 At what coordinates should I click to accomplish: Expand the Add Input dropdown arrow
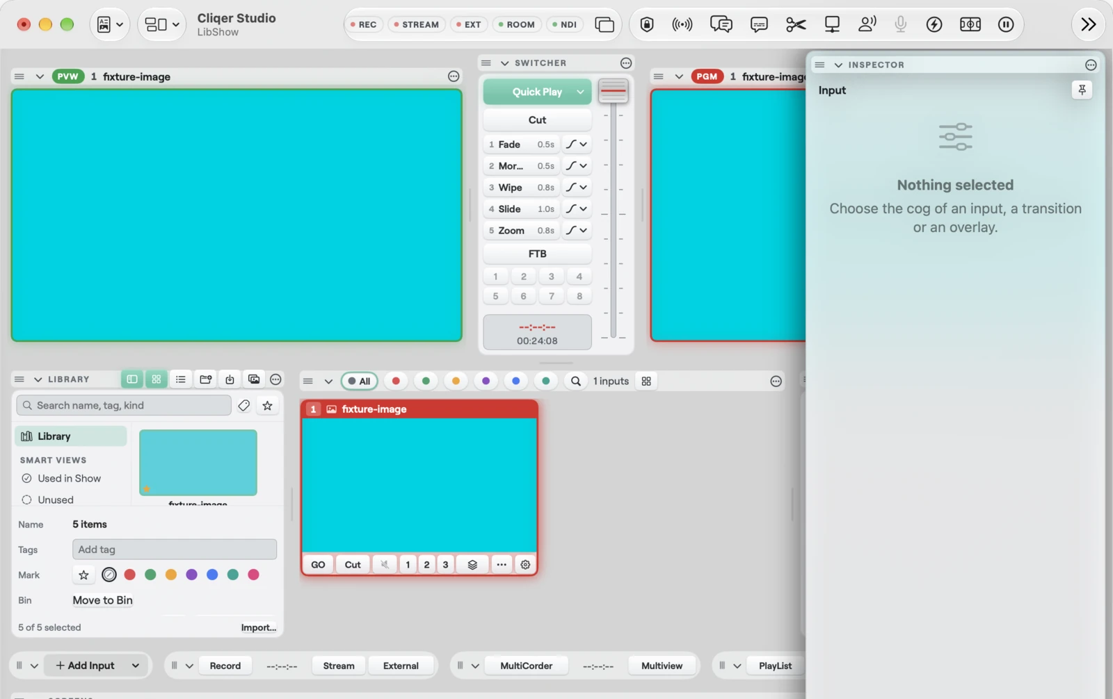point(136,665)
